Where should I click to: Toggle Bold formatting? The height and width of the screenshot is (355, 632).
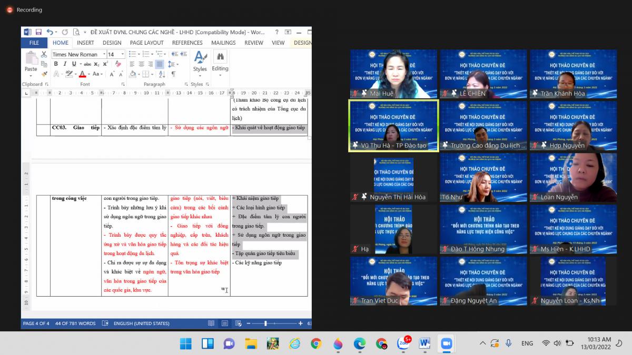click(x=56, y=64)
